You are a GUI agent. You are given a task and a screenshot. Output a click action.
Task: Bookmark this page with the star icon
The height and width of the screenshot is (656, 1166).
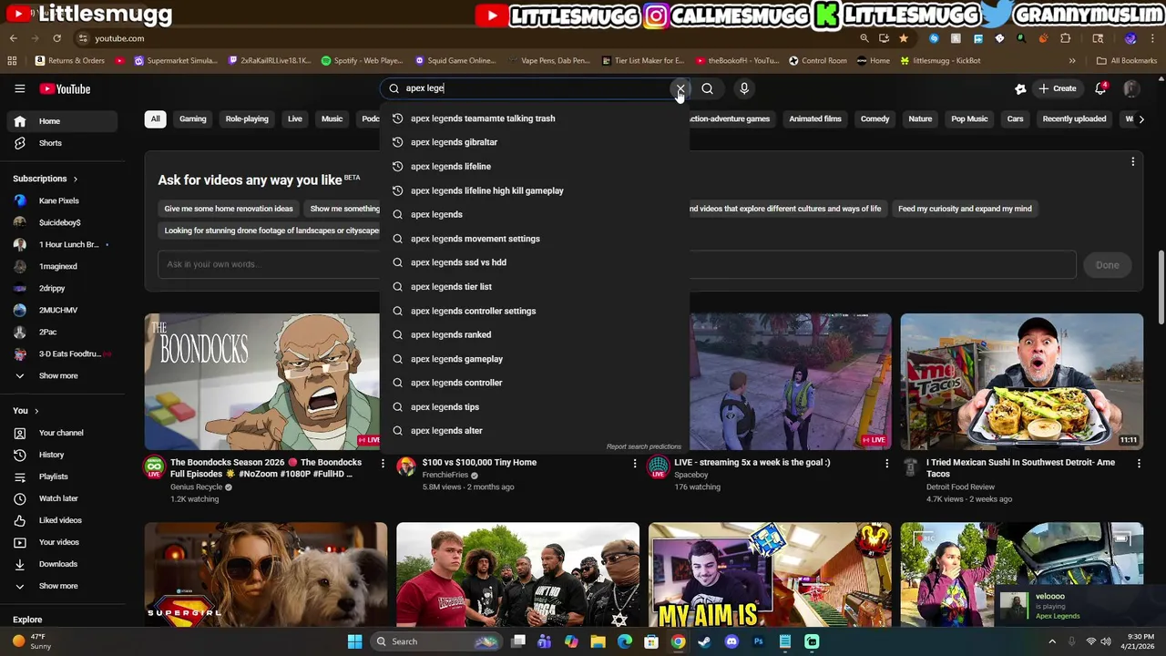click(903, 38)
